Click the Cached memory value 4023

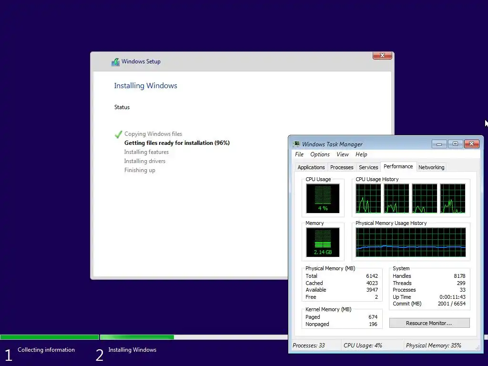tap(372, 283)
